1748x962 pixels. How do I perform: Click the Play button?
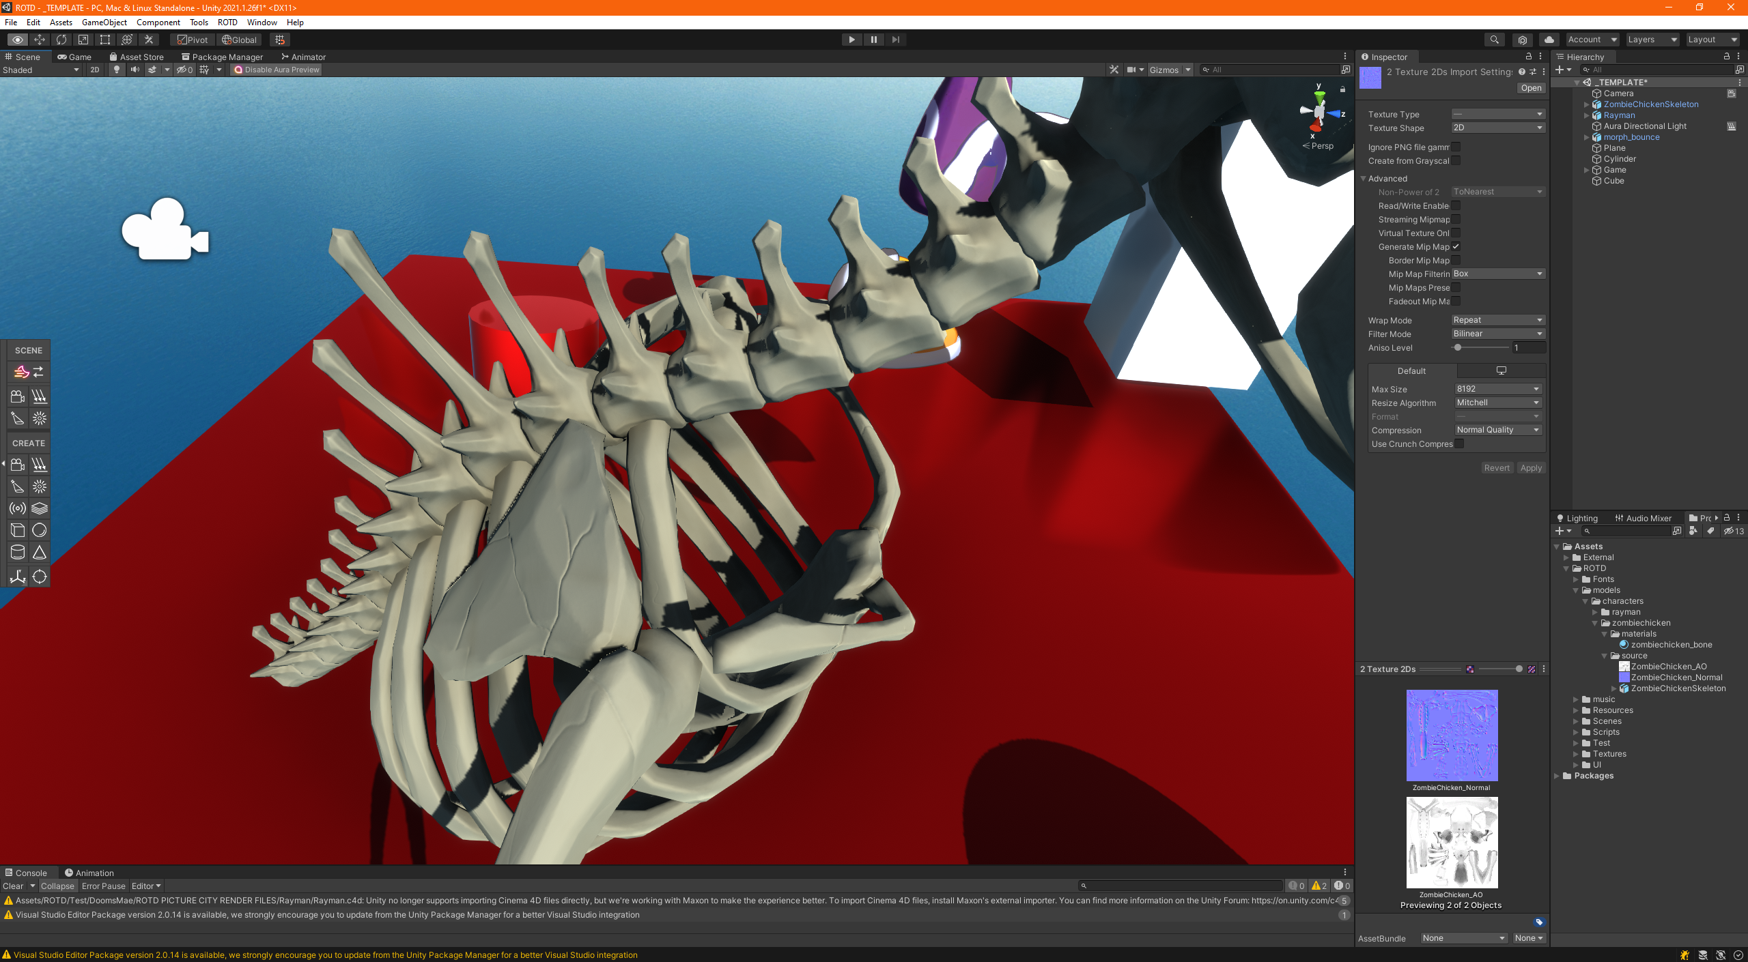851,40
